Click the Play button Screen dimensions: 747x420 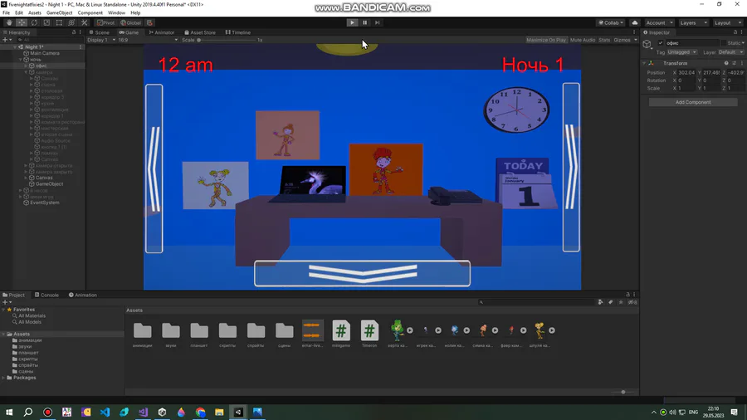point(352,22)
